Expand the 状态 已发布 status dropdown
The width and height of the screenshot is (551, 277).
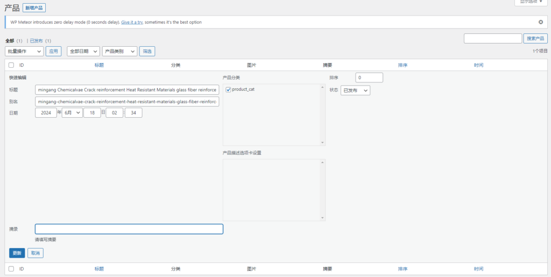pyautogui.click(x=355, y=90)
